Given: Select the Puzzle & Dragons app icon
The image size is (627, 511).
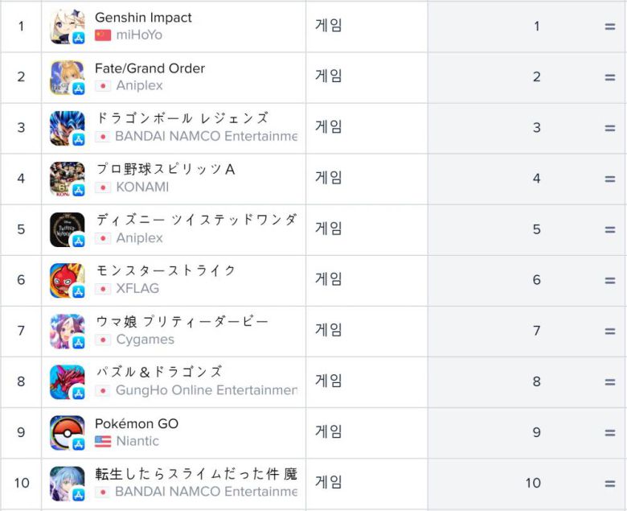Looking at the screenshot, I should 67,381.
